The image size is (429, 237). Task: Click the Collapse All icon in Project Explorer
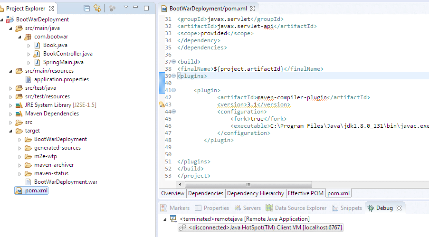point(86,8)
